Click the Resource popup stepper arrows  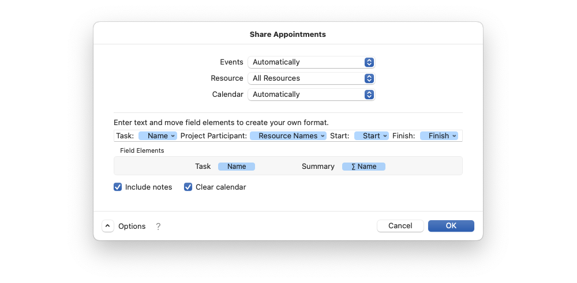pyautogui.click(x=369, y=78)
